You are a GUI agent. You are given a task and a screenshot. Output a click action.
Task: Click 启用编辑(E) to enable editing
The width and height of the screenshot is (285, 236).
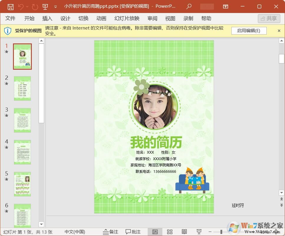249,30
